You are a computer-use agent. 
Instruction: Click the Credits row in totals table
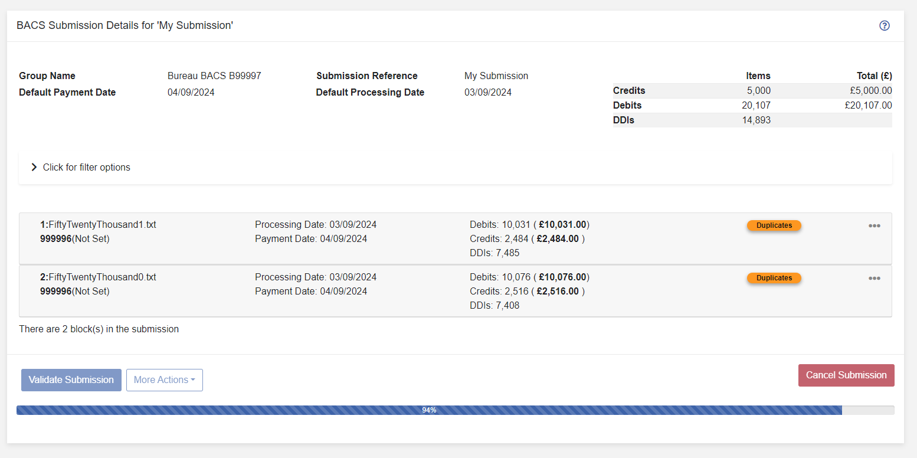pyautogui.click(x=752, y=91)
